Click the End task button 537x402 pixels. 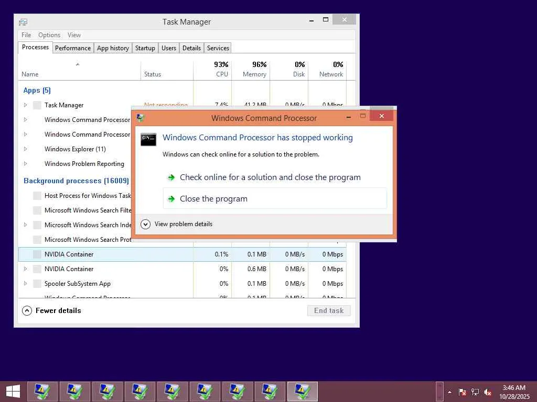329,310
